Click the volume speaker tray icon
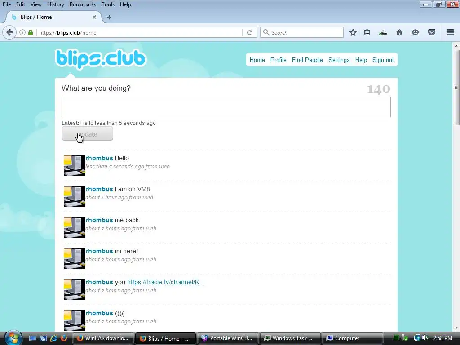The height and width of the screenshot is (345, 460). [x=425, y=338]
